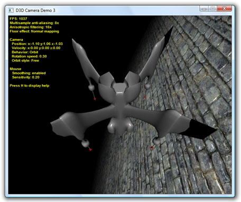Click 'Rotation speed: 0.30' text
241x202 pixels.
pos(29,56)
